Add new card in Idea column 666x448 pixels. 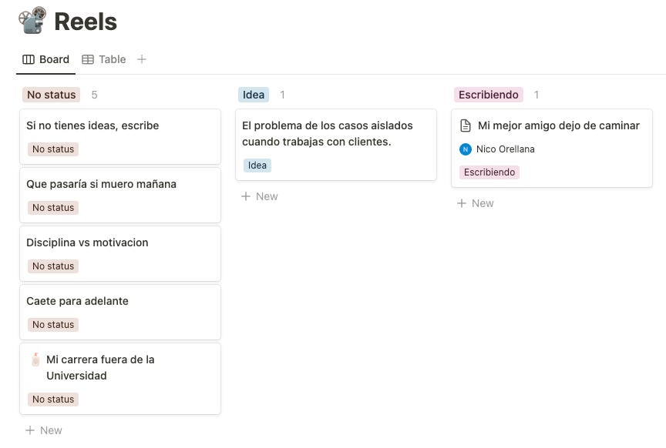(x=260, y=196)
